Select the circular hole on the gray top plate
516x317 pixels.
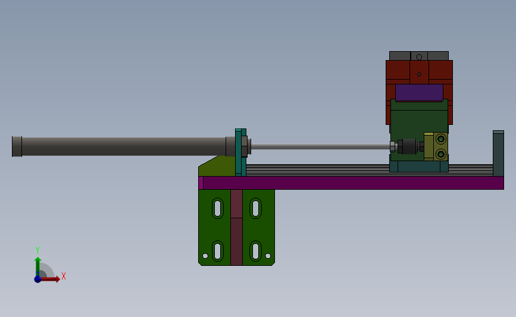point(419,57)
